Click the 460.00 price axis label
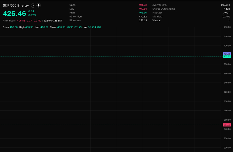 (227, 27)
